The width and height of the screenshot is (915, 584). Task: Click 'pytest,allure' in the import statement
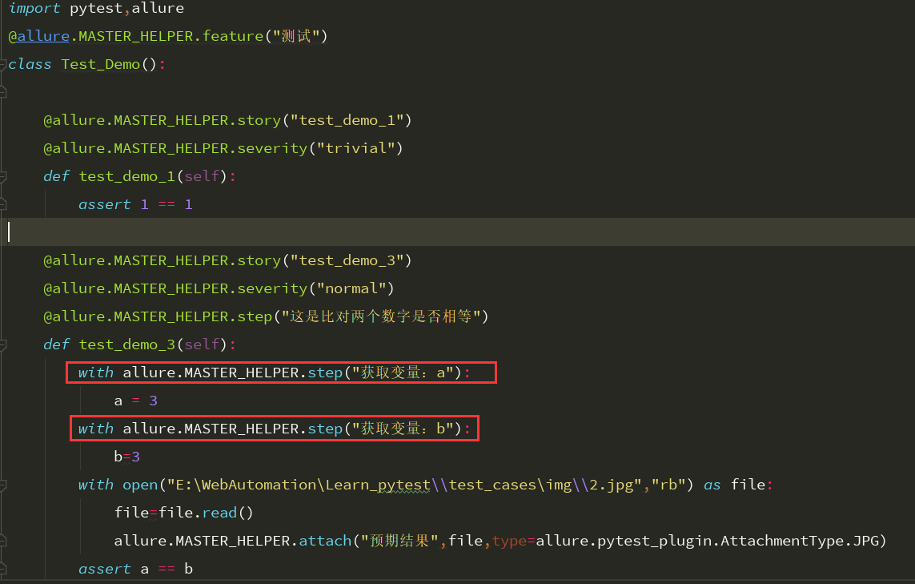click(126, 8)
